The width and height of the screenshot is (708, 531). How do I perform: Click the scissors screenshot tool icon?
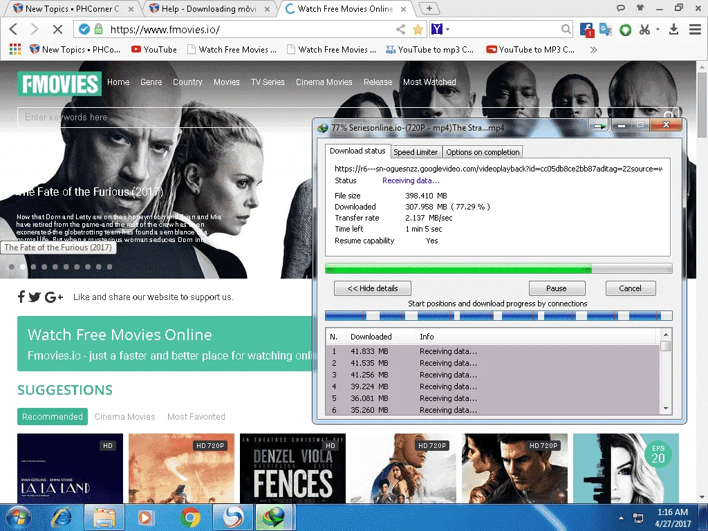coord(644,30)
